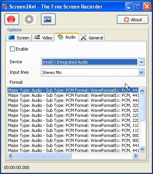The image size is (153, 174).
Task: Open the Input lines Stereo Mix dropdown
Action: [x=93, y=73]
